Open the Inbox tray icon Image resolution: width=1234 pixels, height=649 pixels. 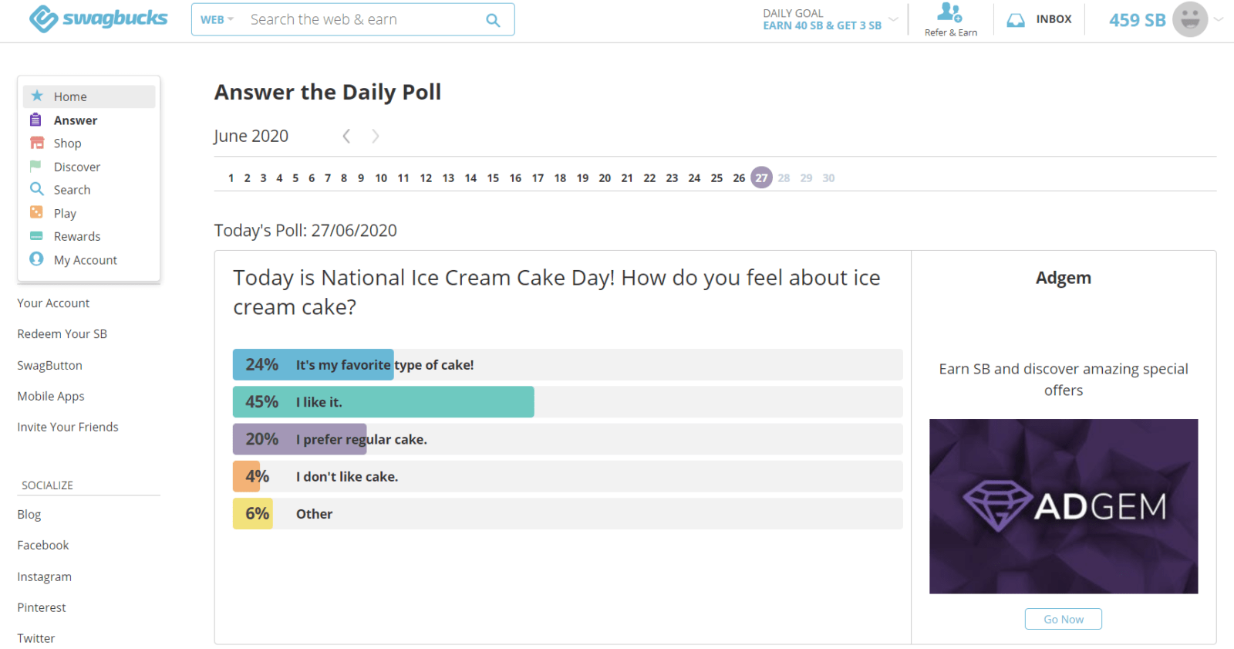pos(1016,20)
